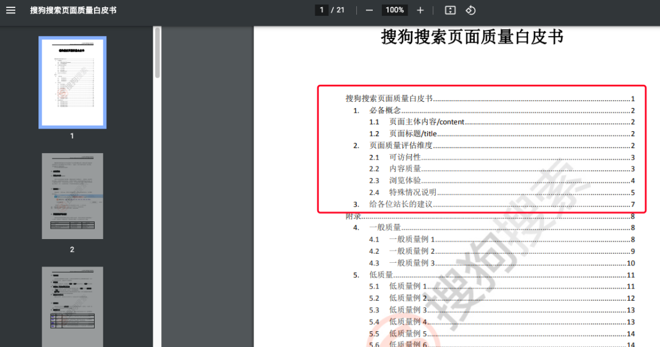
Task: Jump to '4. 一般质量' entry
Action: point(494,227)
